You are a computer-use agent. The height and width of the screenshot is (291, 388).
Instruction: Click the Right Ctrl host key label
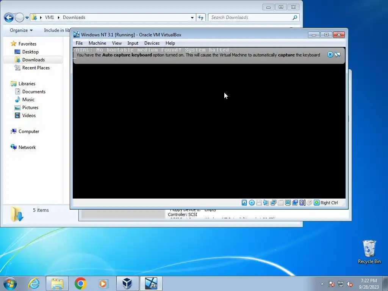click(329, 203)
